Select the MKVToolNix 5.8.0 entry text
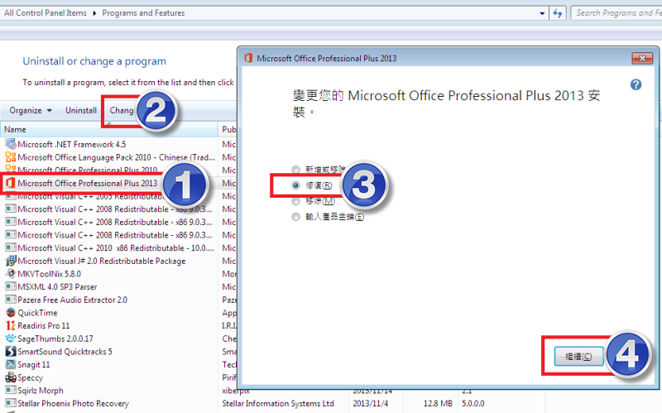 point(49,274)
